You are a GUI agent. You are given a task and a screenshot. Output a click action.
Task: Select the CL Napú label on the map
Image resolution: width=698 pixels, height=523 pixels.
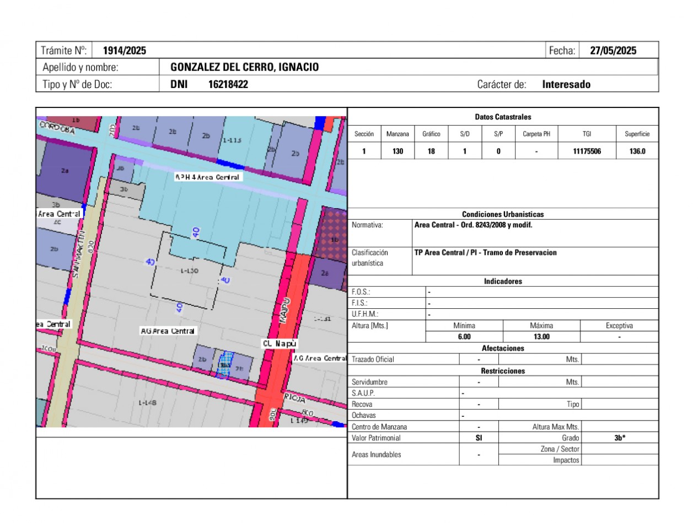[x=279, y=342]
